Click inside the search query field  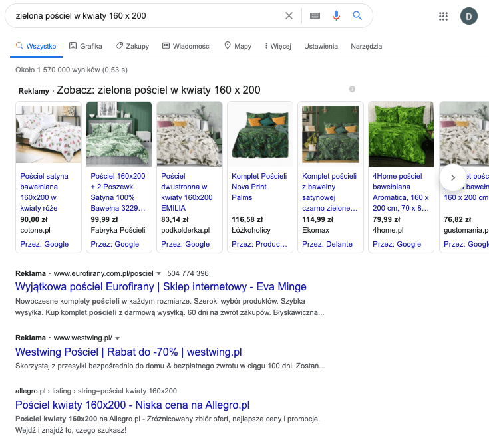146,15
